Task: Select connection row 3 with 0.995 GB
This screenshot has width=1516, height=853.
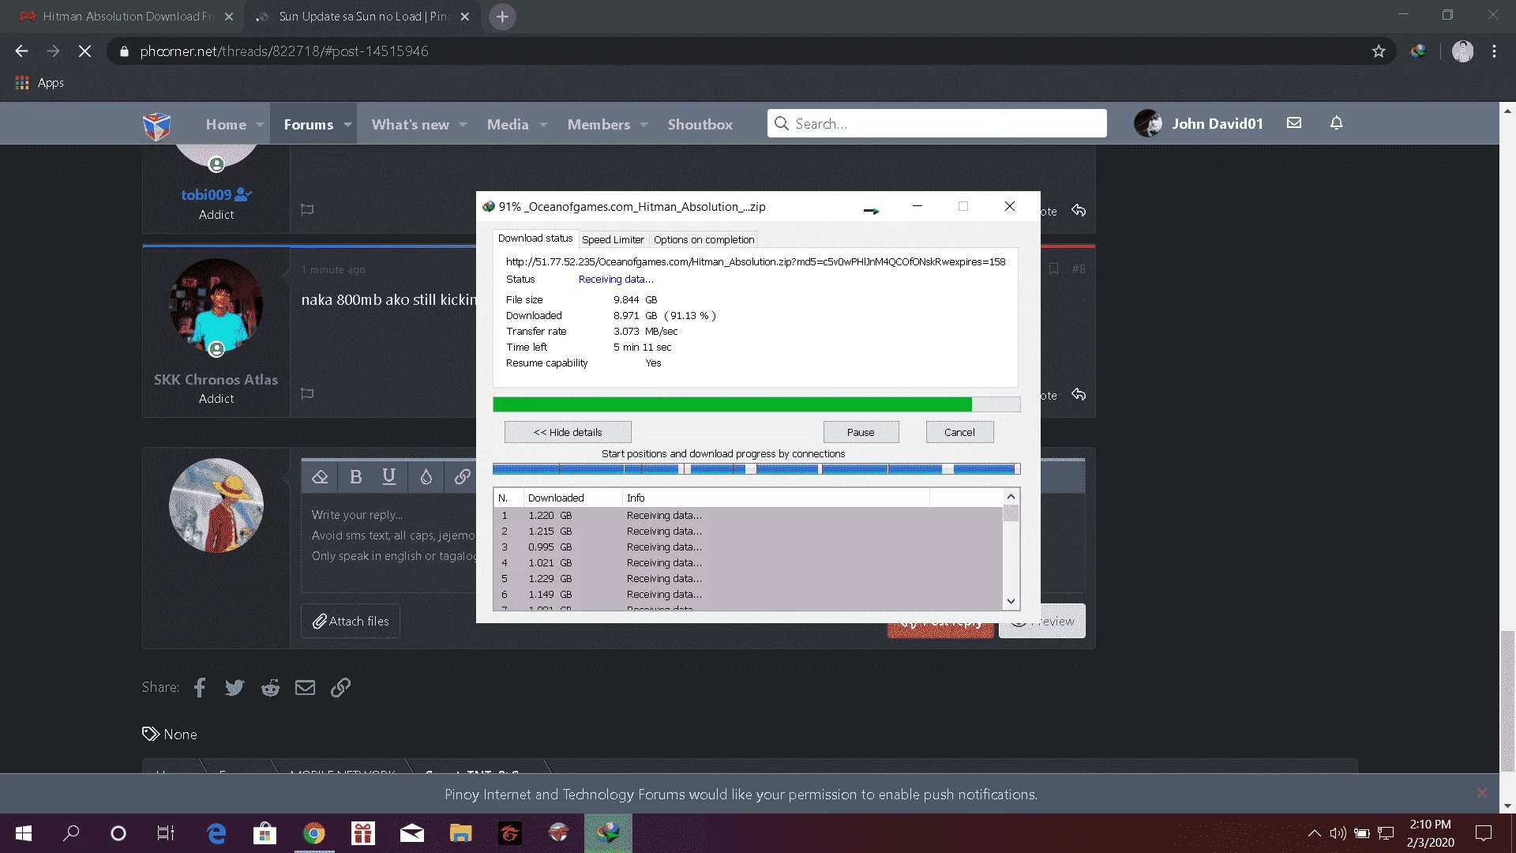Action: click(748, 547)
